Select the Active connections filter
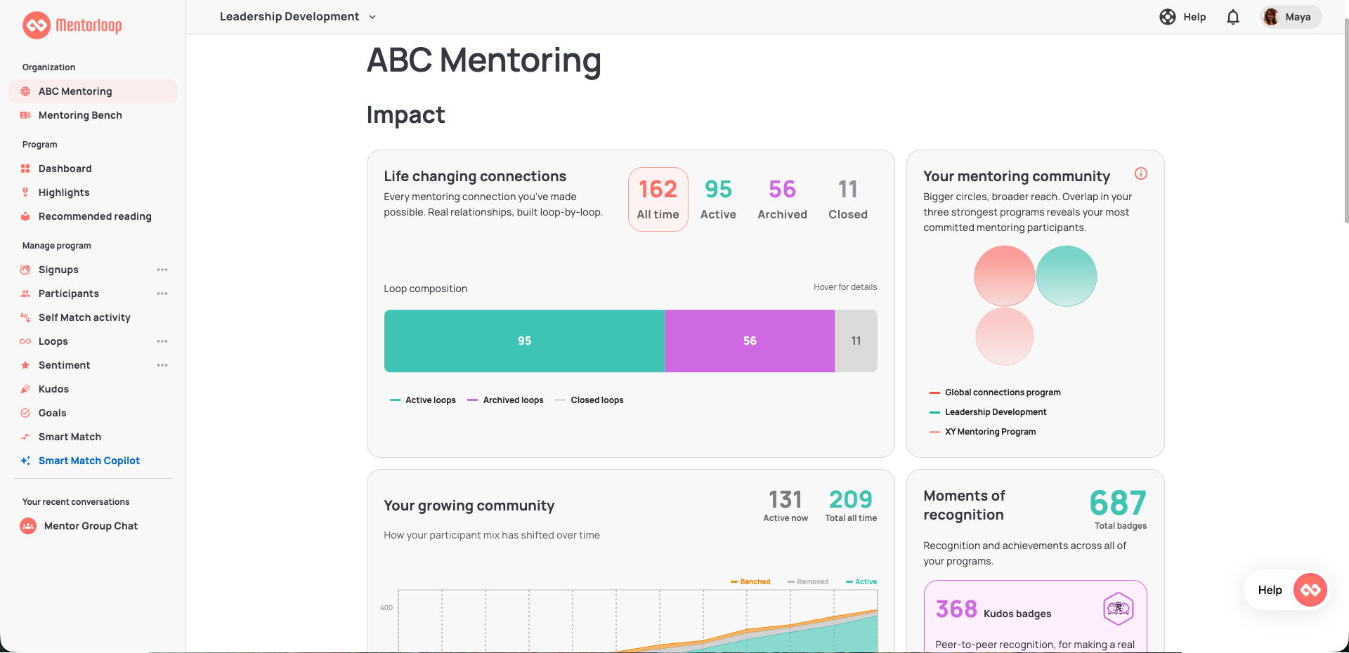Viewport: 1349px width, 653px height. click(718, 199)
